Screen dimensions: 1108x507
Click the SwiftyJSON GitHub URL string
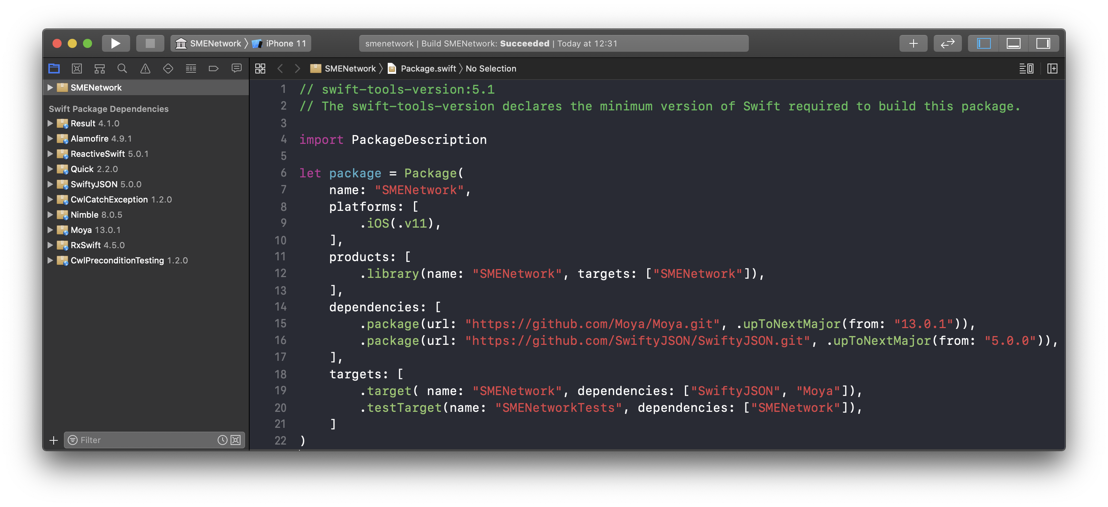pos(637,340)
